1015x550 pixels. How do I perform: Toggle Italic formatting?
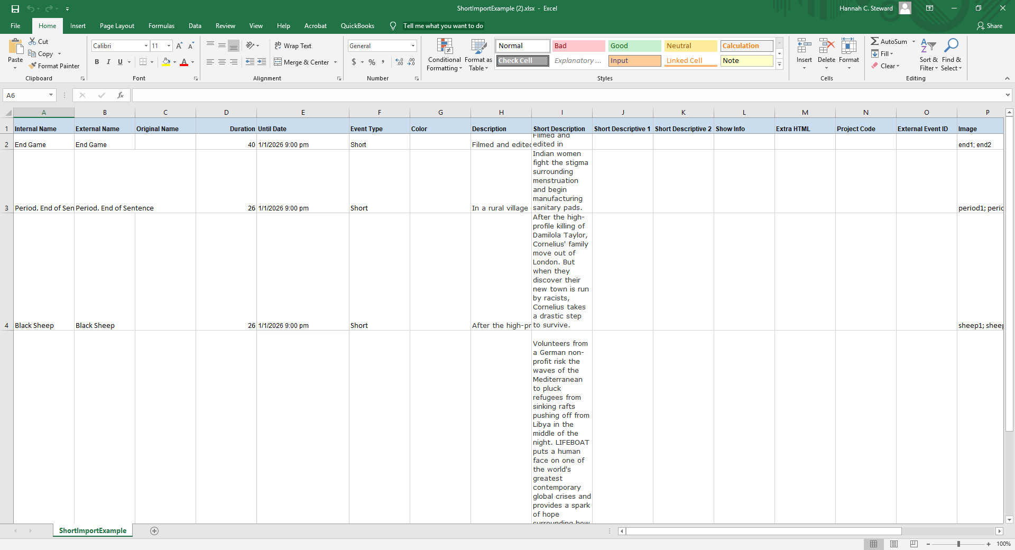[108, 62]
